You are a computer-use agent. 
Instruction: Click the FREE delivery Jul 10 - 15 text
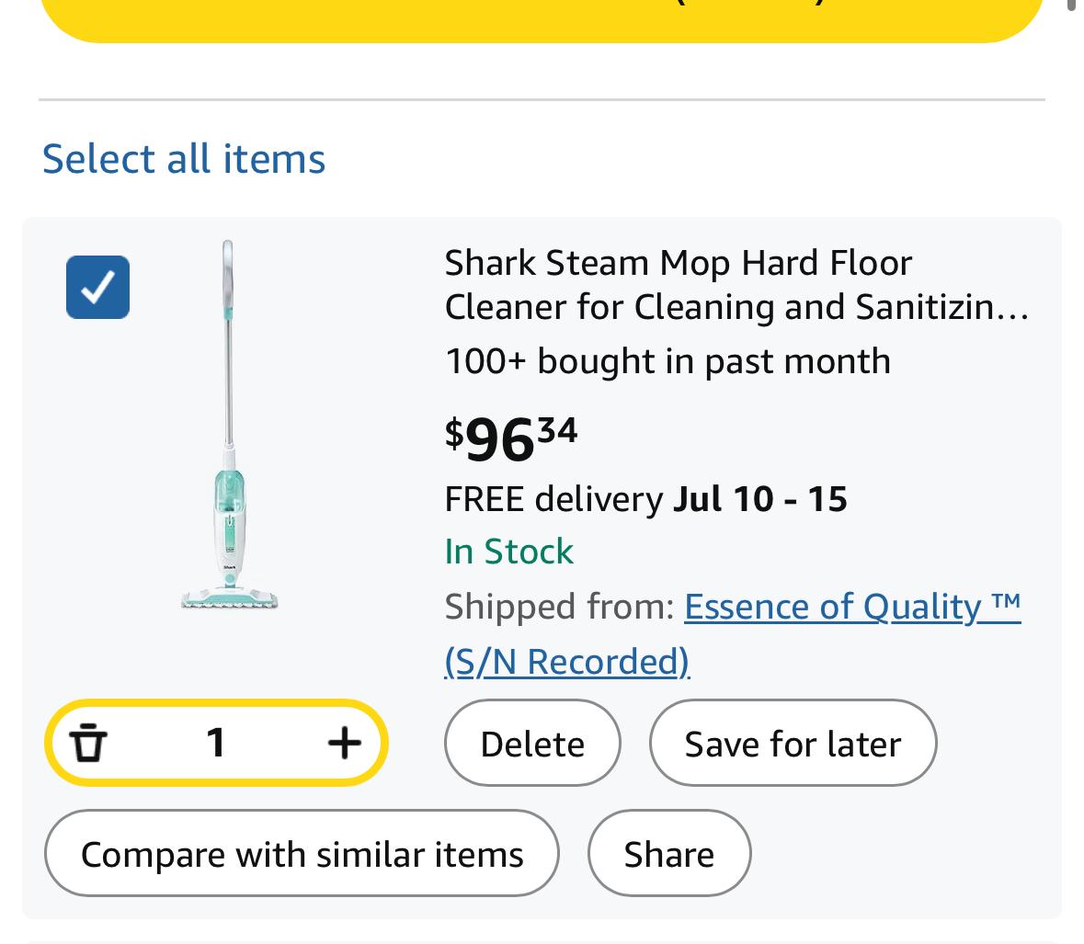coord(645,499)
